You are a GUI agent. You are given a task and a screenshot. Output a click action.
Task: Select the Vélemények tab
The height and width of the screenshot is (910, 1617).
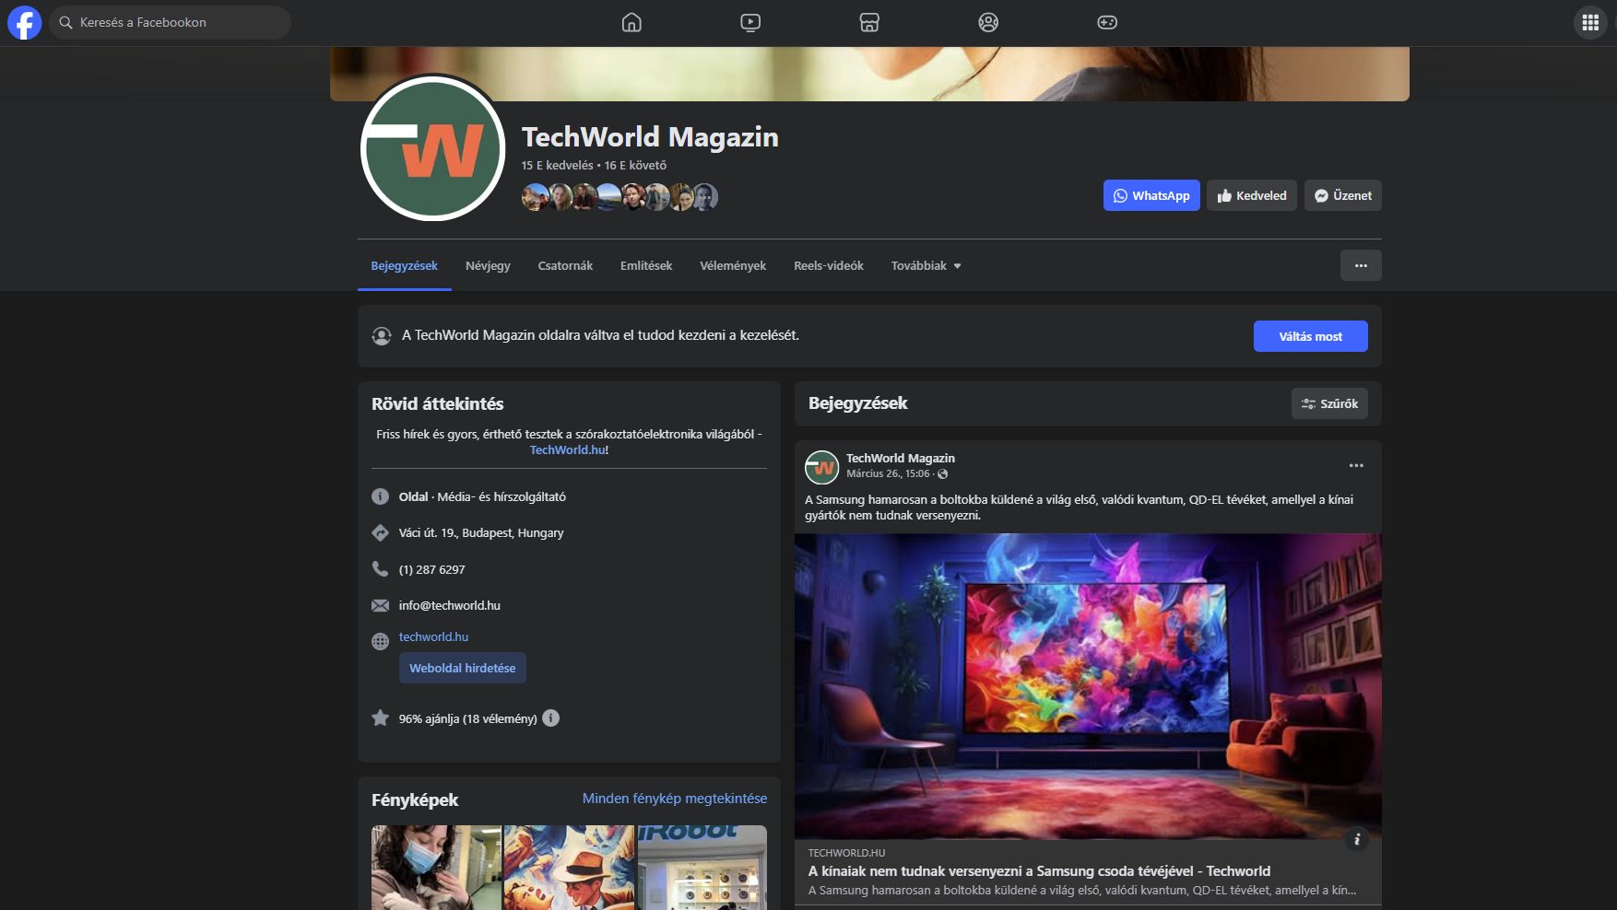click(x=733, y=266)
